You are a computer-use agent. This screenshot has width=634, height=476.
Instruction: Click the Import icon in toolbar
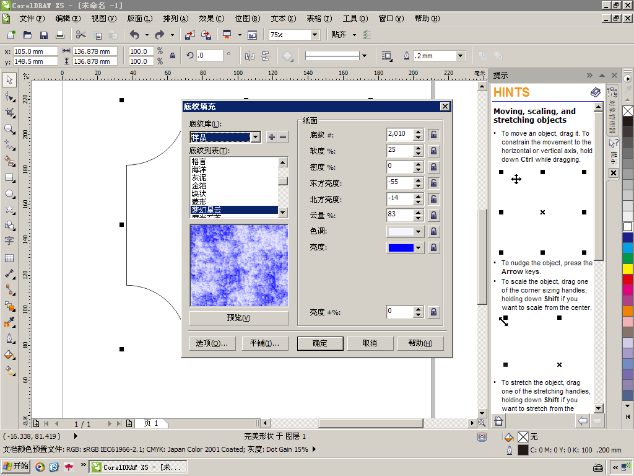click(x=189, y=35)
